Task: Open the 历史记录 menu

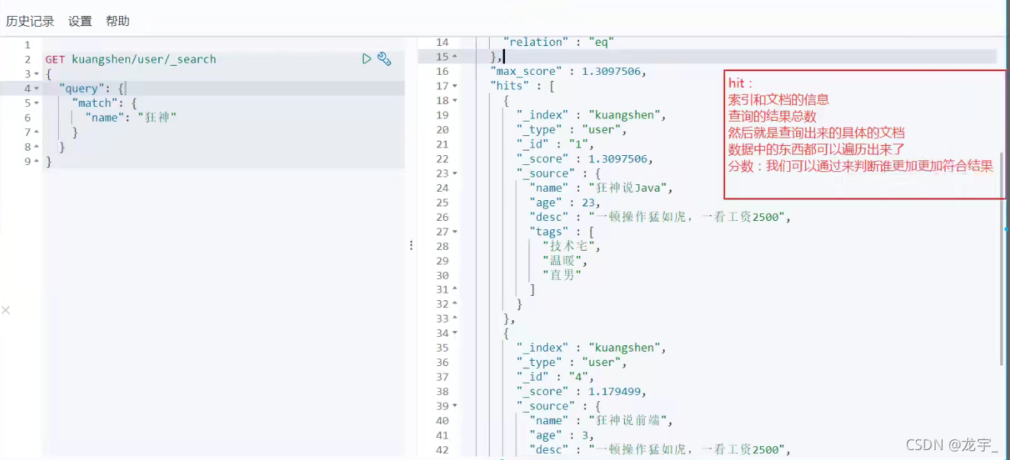Action: point(30,21)
